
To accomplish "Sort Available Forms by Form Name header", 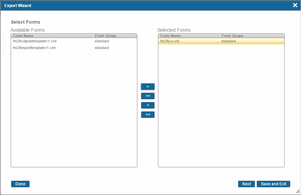I will [52, 36].
